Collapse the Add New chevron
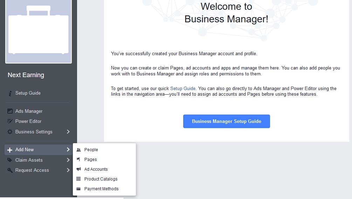This screenshot has width=352, height=199. pos(68,149)
